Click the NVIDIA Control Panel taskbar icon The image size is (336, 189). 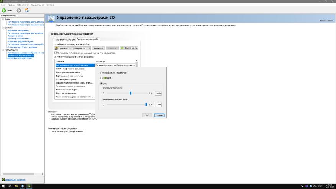30,186
